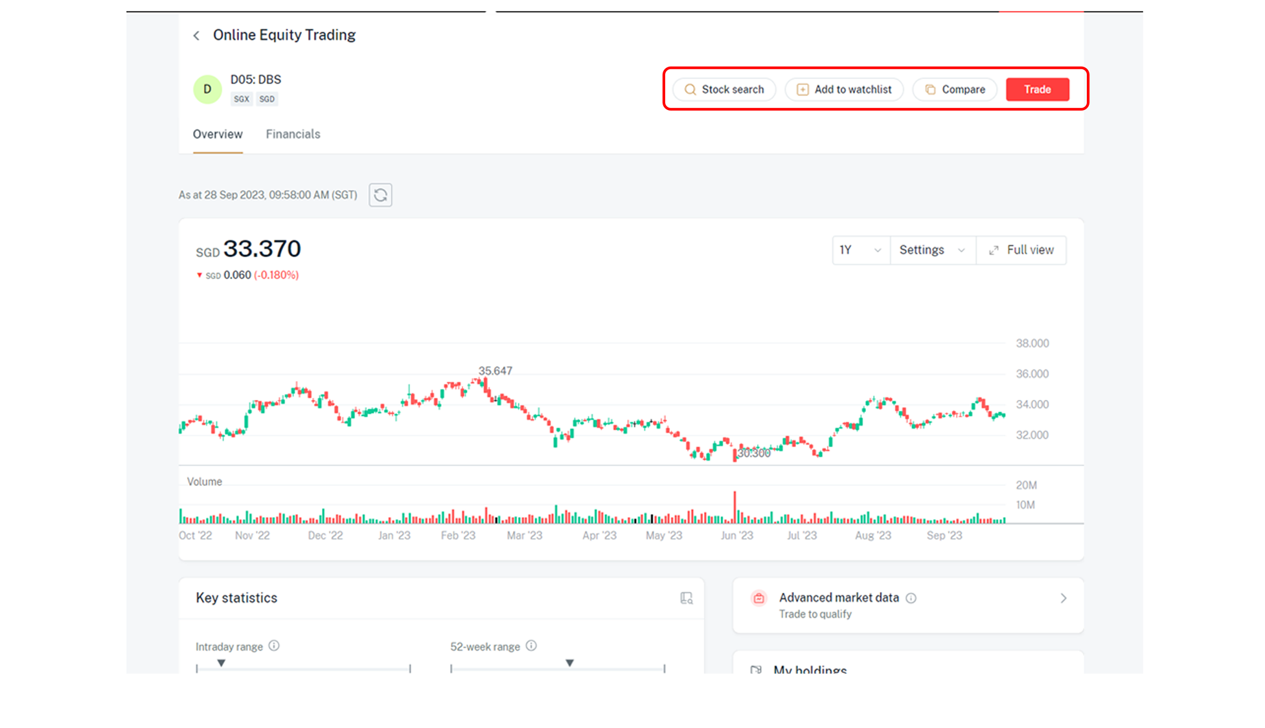
Task: Open Key statistics glossary icon
Action: (687, 598)
